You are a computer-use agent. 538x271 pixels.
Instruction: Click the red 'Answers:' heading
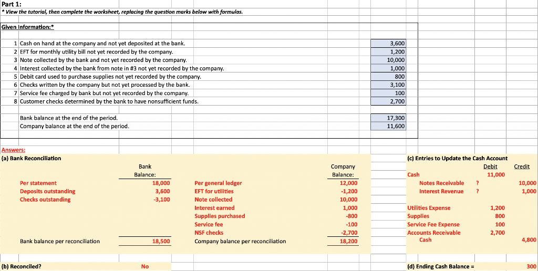pos(13,150)
